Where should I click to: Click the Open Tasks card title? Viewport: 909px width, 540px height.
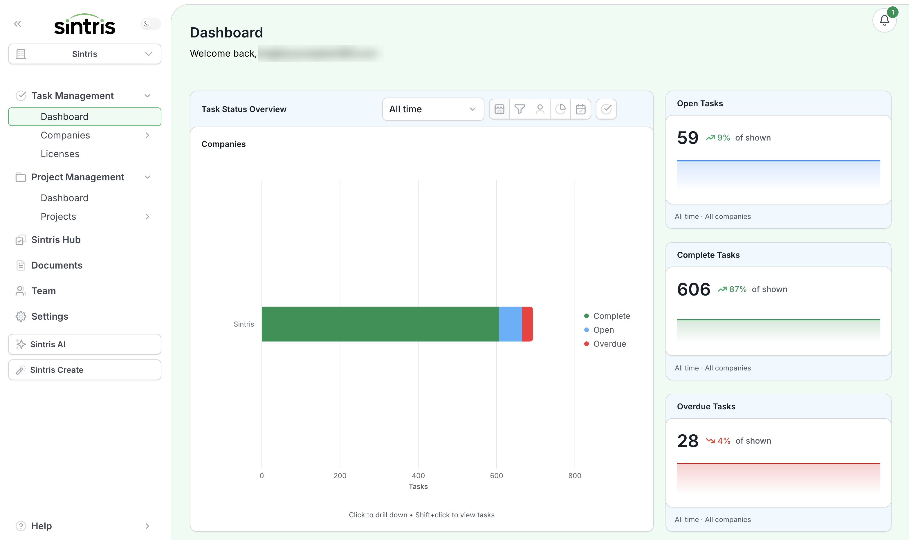point(700,103)
